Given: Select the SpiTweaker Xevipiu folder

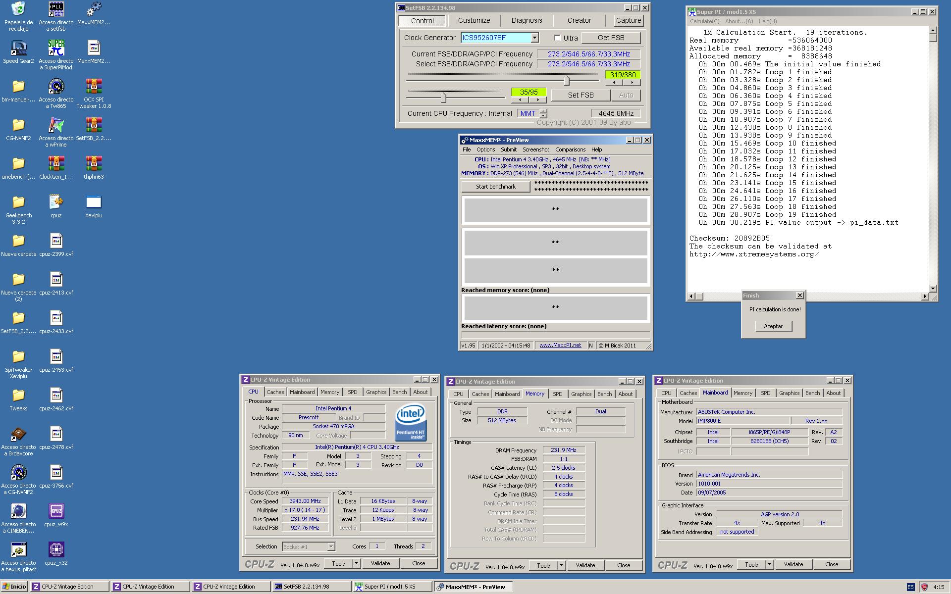Looking at the screenshot, I should (x=18, y=363).
